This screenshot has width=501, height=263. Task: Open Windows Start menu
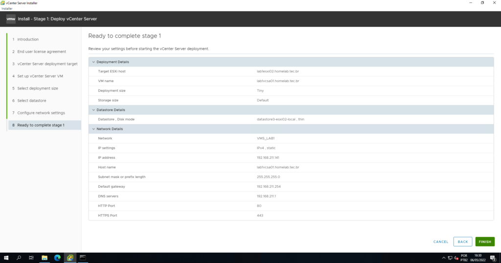(x=6, y=258)
